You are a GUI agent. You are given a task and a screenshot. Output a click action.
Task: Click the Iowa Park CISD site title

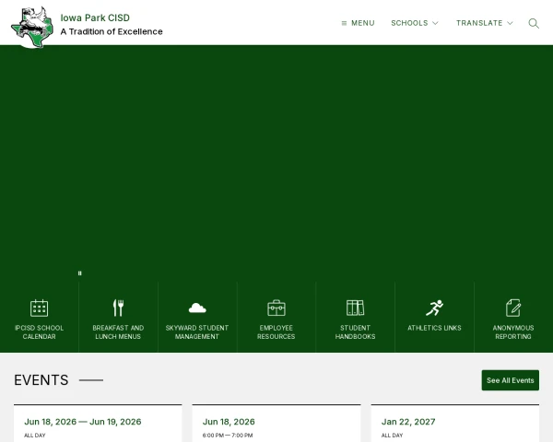pyautogui.click(x=95, y=17)
